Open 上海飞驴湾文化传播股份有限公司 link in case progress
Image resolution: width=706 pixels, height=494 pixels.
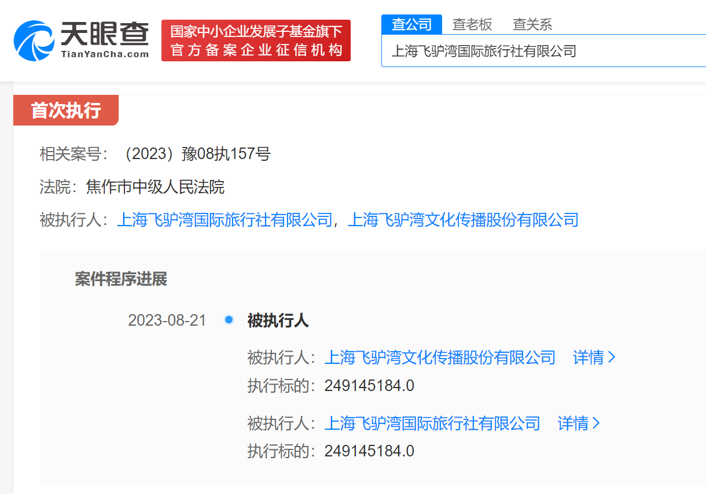pyautogui.click(x=440, y=357)
